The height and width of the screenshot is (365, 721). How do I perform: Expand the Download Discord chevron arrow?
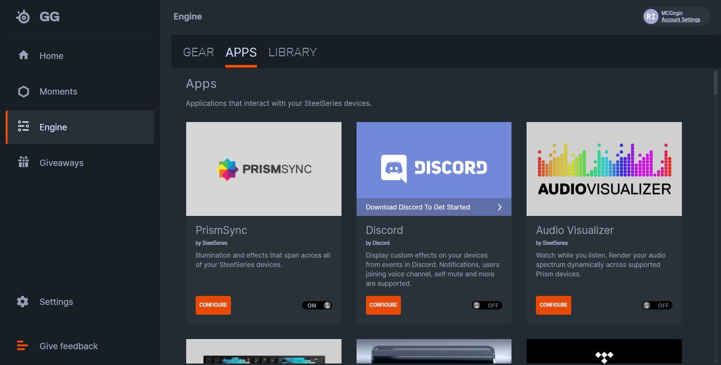point(499,207)
